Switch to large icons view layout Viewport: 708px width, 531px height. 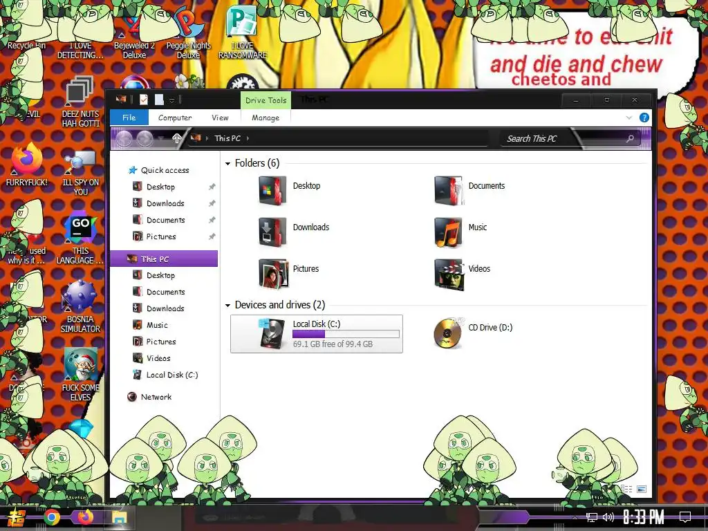[x=641, y=489]
